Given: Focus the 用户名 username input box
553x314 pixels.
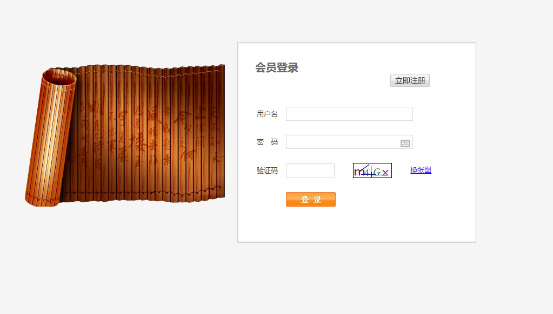Looking at the screenshot, I should click(x=349, y=114).
